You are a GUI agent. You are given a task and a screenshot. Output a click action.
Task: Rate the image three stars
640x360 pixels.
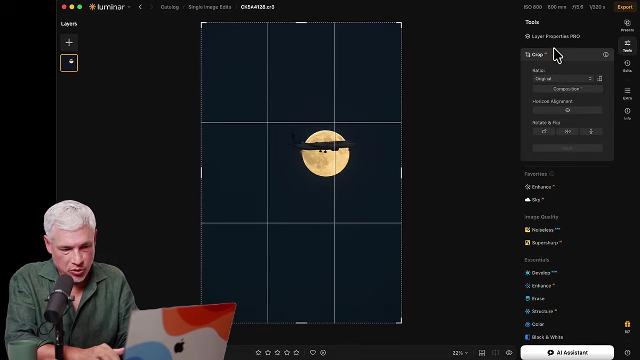277,353
